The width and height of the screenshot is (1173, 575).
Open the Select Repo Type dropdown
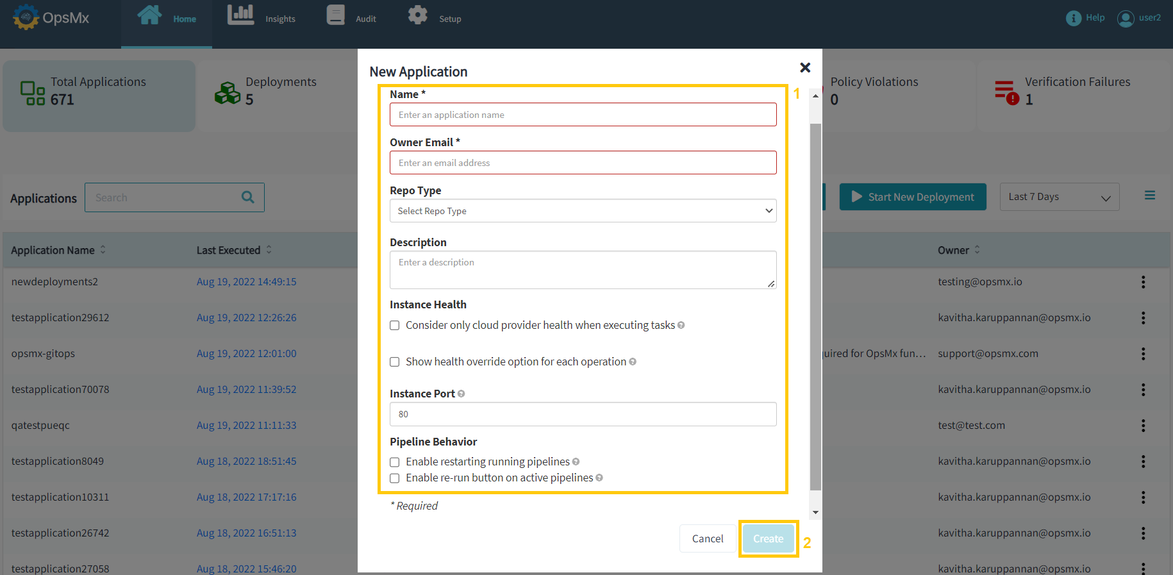tap(583, 211)
